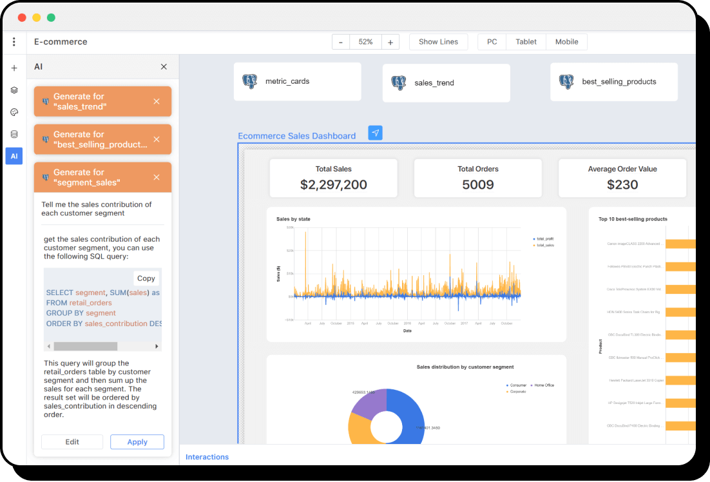Close the AI panel
This screenshot has height=482, width=710.
(164, 67)
